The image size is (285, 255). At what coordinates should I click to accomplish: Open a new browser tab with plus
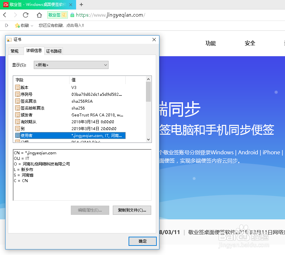[81, 5]
